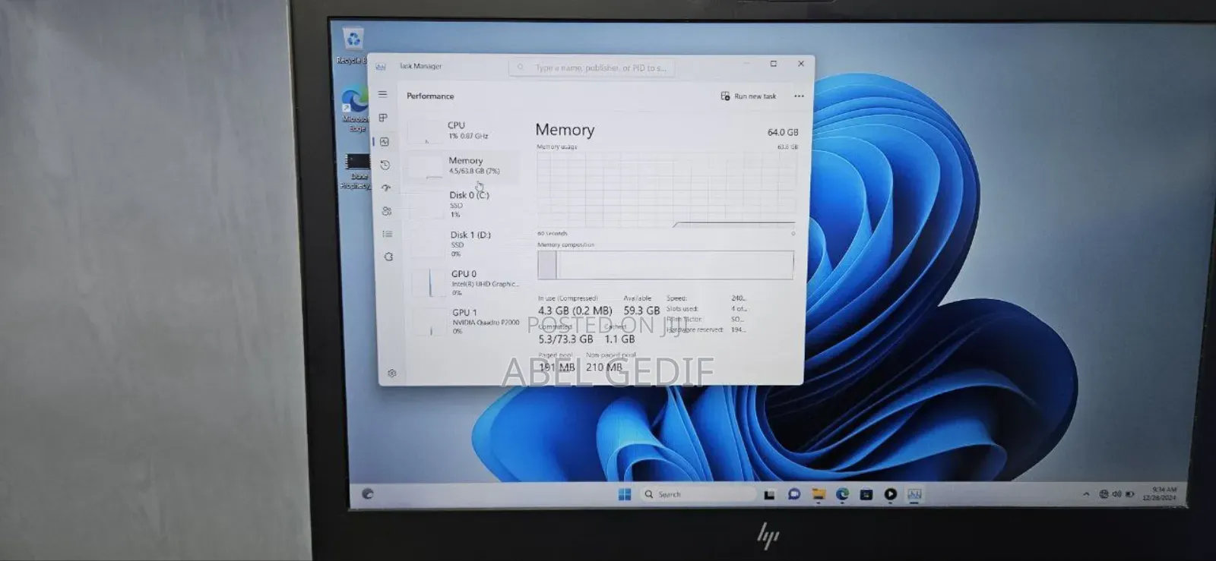Maximize the Task Manager window
1216x561 pixels.
774,64
